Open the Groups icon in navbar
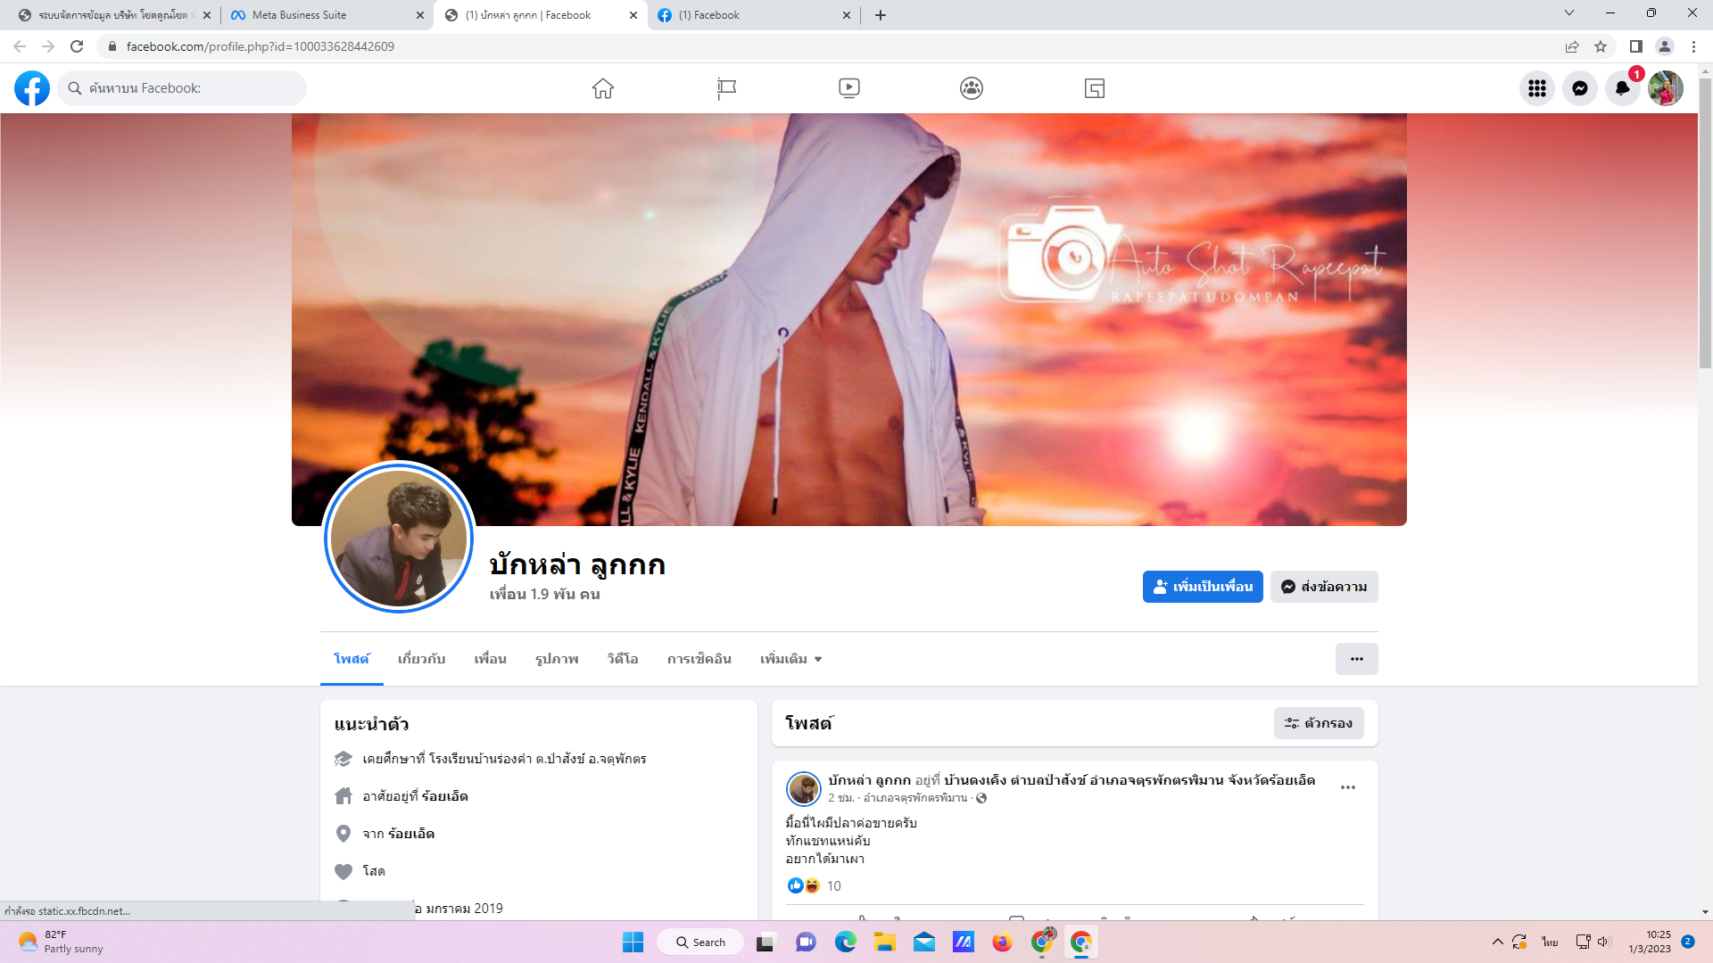 tap(972, 88)
